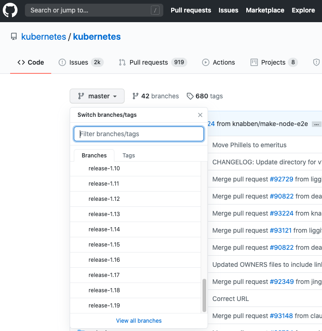Click the Pull requests tab icon
Image resolution: width=322 pixels, height=331 pixels.
pyautogui.click(x=122, y=62)
